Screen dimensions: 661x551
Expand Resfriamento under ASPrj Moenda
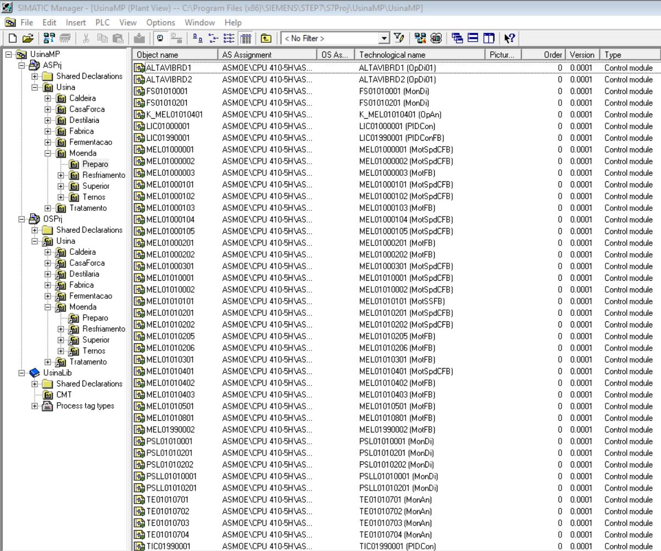62,175
